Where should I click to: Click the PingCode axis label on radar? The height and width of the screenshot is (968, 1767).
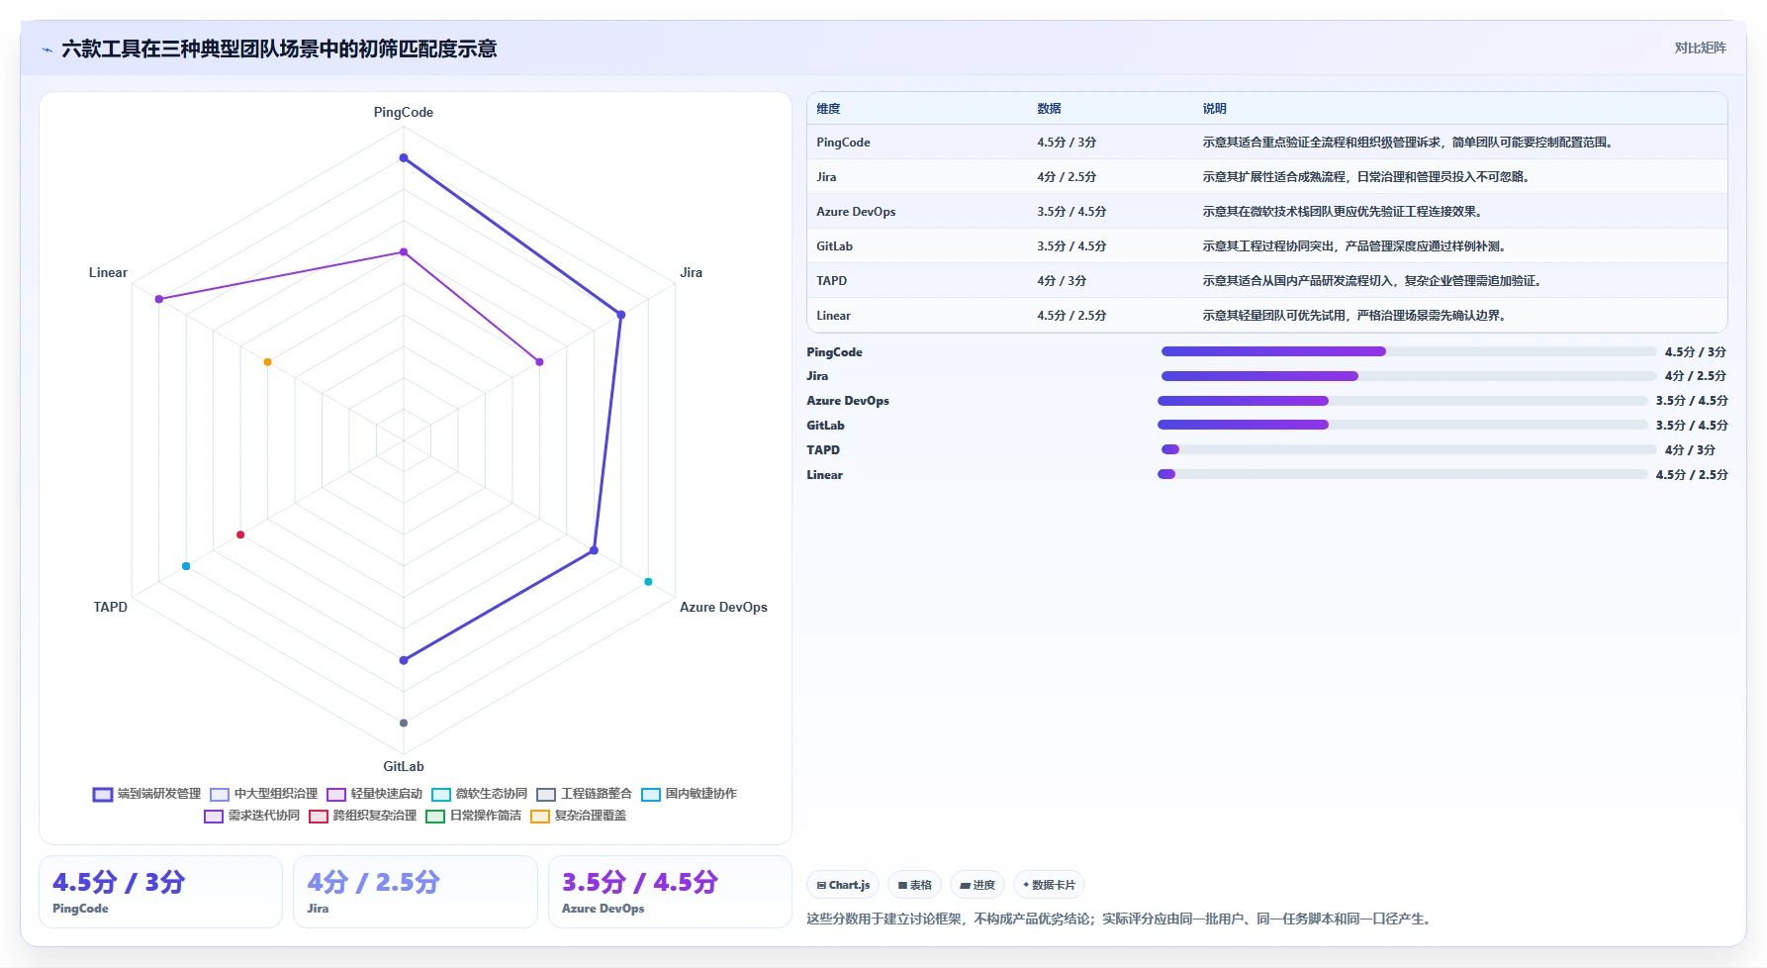click(x=403, y=112)
